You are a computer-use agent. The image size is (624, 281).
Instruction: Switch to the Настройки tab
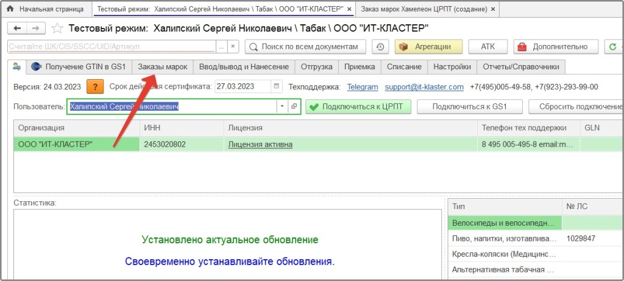pyautogui.click(x=452, y=67)
